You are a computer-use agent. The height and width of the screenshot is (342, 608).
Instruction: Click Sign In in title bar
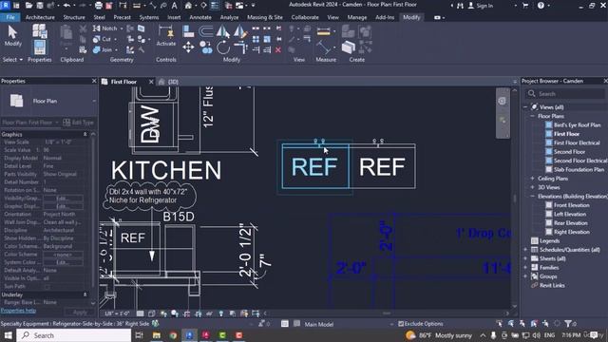481,6
